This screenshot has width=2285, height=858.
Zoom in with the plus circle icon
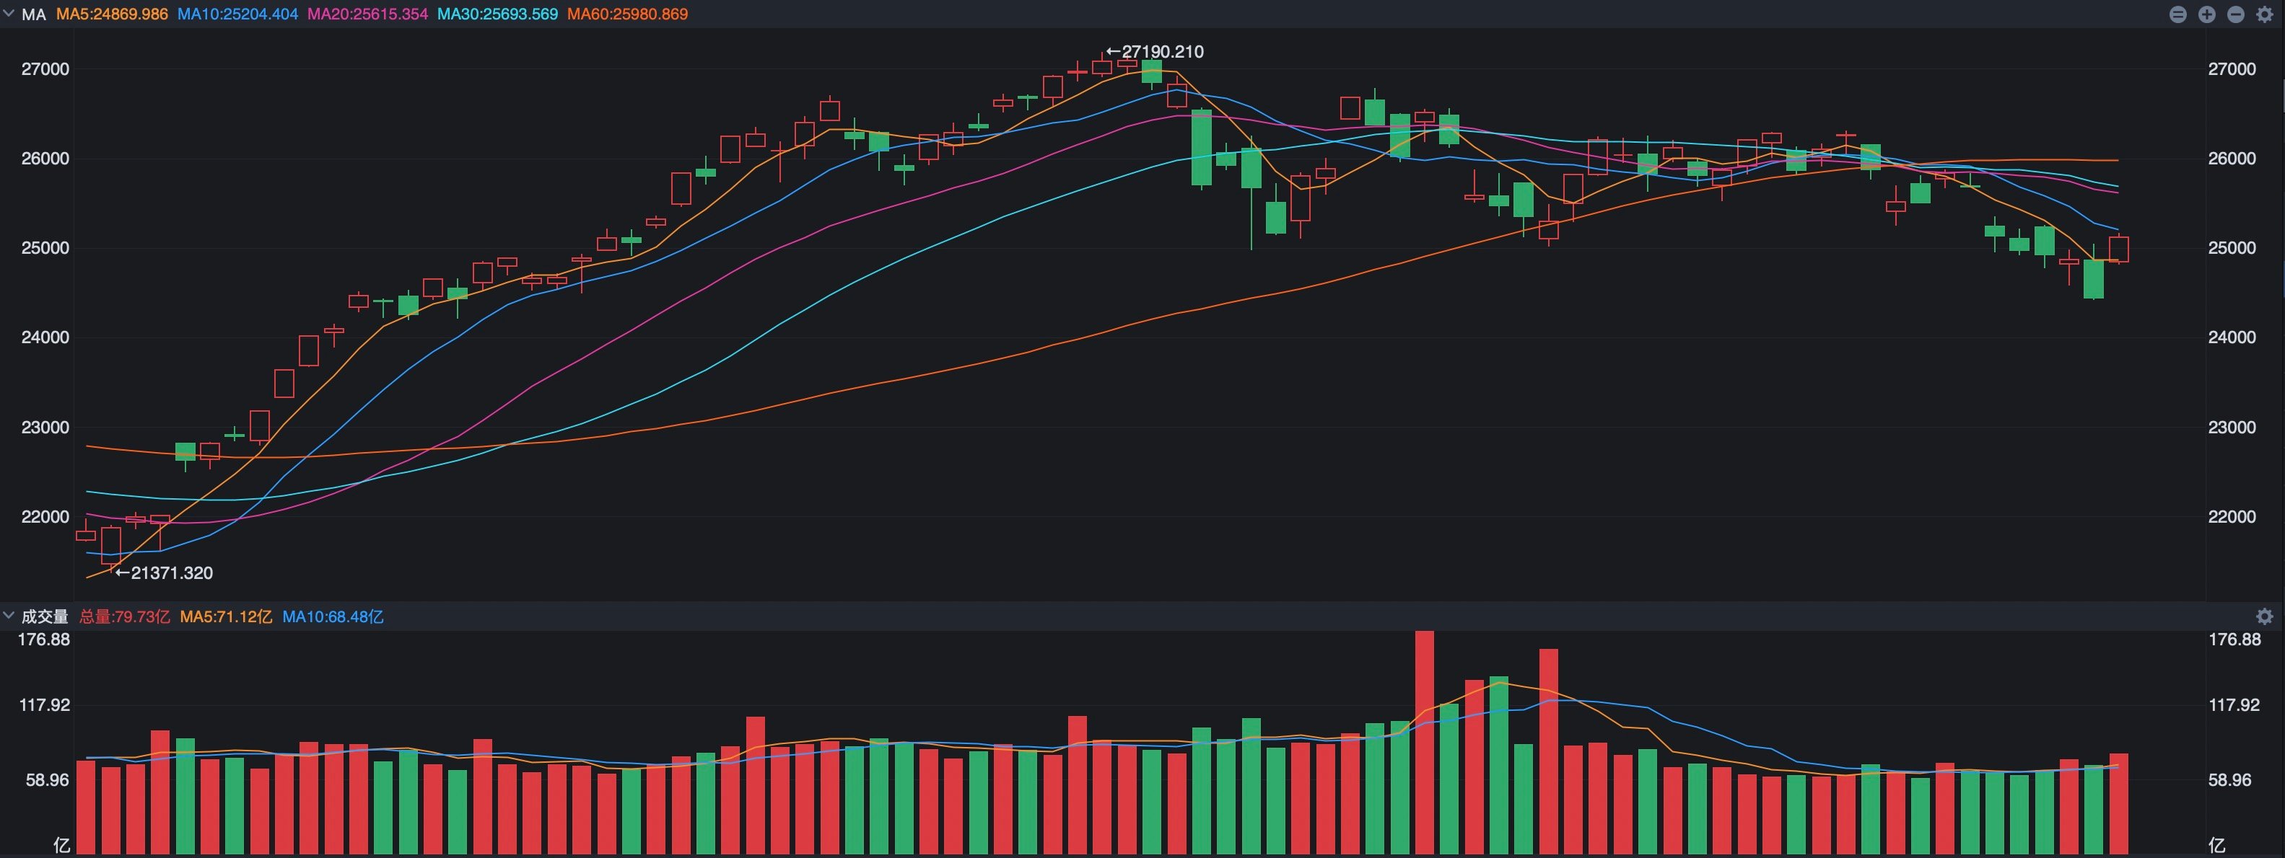pos(2208,14)
